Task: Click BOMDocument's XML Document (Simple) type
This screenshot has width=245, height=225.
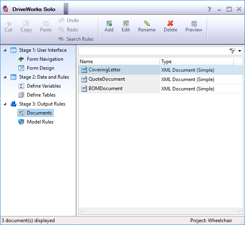Action: pos(188,89)
